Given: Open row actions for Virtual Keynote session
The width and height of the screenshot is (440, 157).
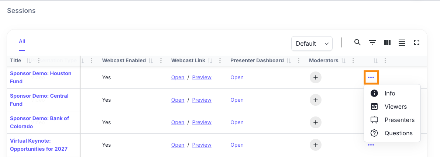Looking at the screenshot, I should point(371,145).
